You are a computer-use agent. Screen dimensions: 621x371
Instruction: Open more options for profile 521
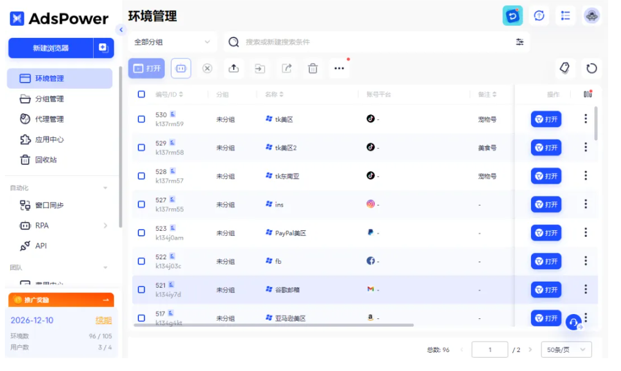tap(585, 290)
